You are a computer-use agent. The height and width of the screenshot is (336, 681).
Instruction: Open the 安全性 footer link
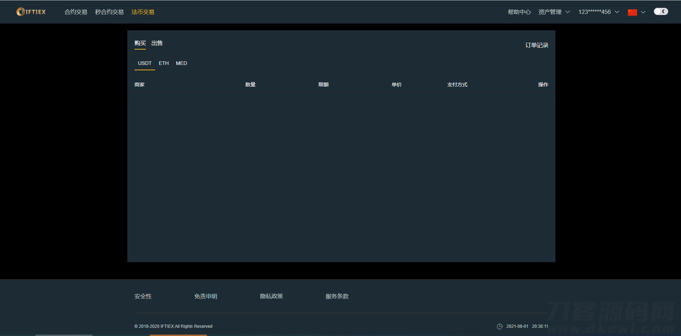click(x=143, y=296)
